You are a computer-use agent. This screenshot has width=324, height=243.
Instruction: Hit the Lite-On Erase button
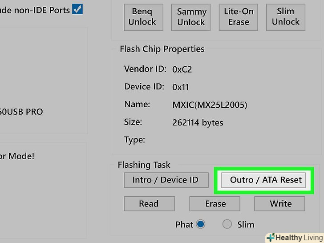(239, 17)
